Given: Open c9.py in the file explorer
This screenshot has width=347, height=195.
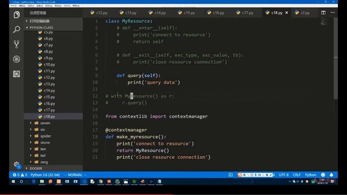Looking at the screenshot, I should 48,58.
